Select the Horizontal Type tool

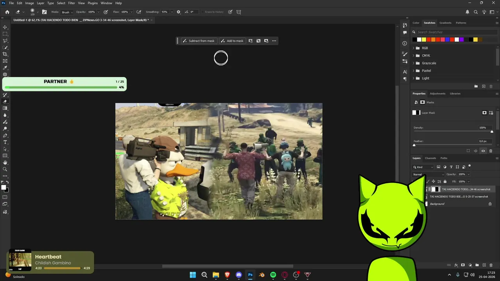point(5,142)
